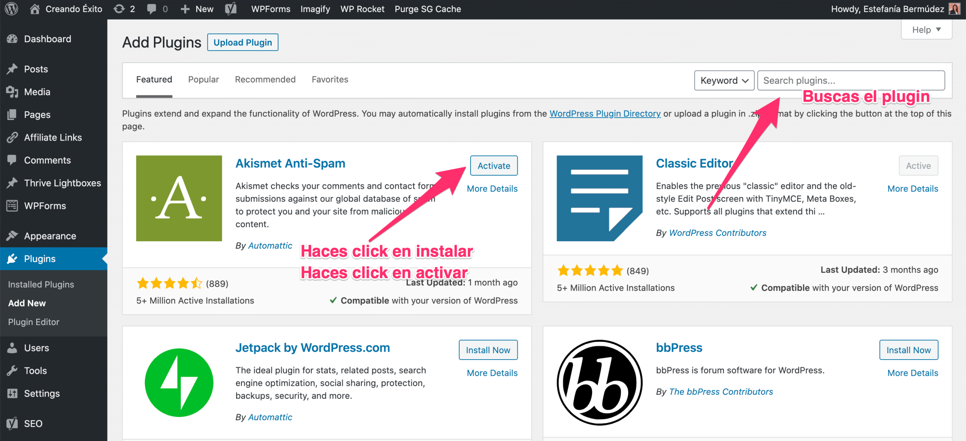This screenshot has height=441, width=966.
Task: Open the Jetpack green logo thumbnail
Action: 179,383
